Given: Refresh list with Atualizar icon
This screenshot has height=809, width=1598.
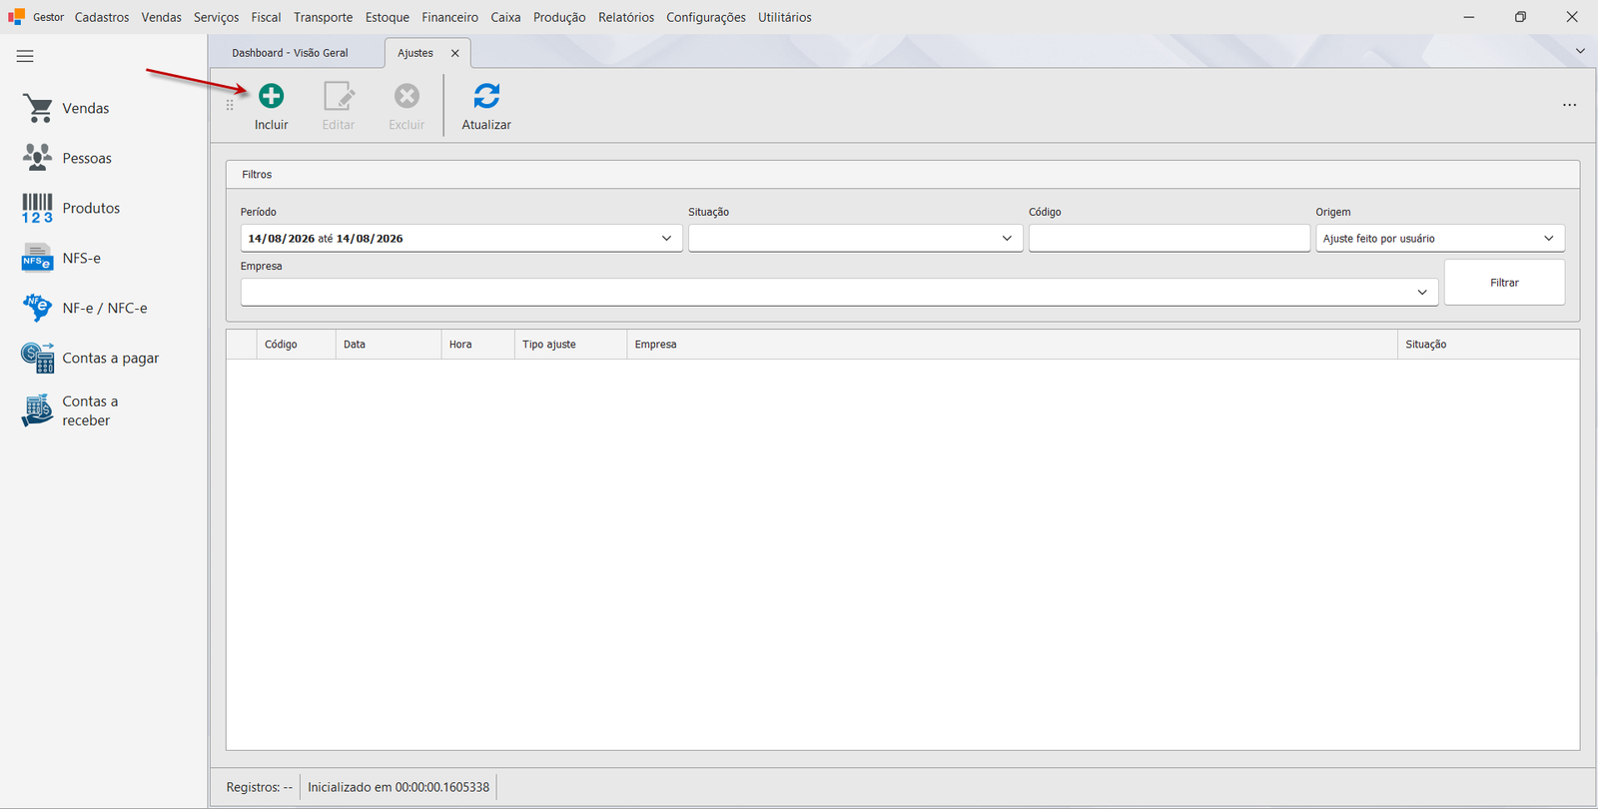Looking at the screenshot, I should click(486, 96).
